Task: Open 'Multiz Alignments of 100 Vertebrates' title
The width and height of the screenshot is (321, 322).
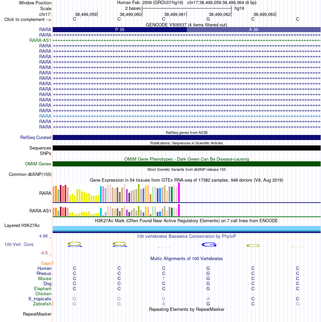Action: point(187,259)
